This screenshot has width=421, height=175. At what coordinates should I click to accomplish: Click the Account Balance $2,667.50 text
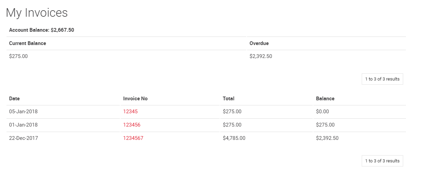pyautogui.click(x=41, y=30)
